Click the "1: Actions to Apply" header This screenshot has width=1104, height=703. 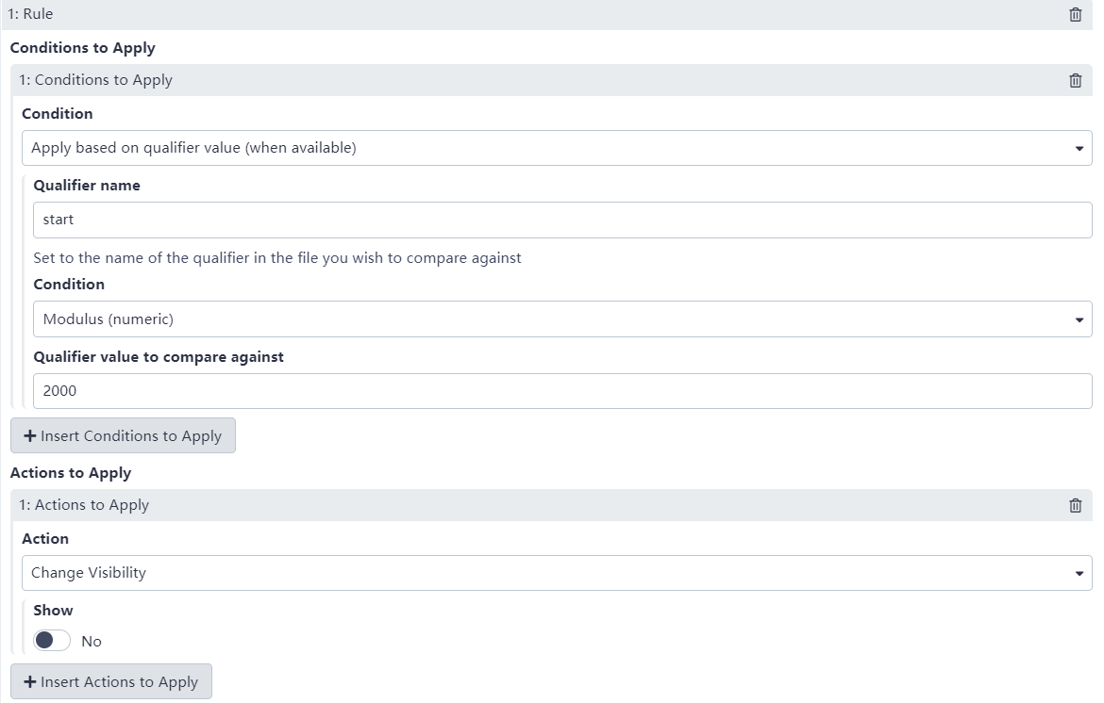(85, 505)
